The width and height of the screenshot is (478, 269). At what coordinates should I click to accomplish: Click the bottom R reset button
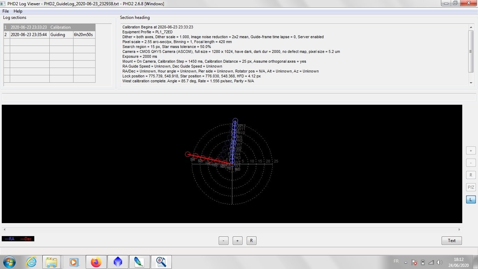point(252,241)
